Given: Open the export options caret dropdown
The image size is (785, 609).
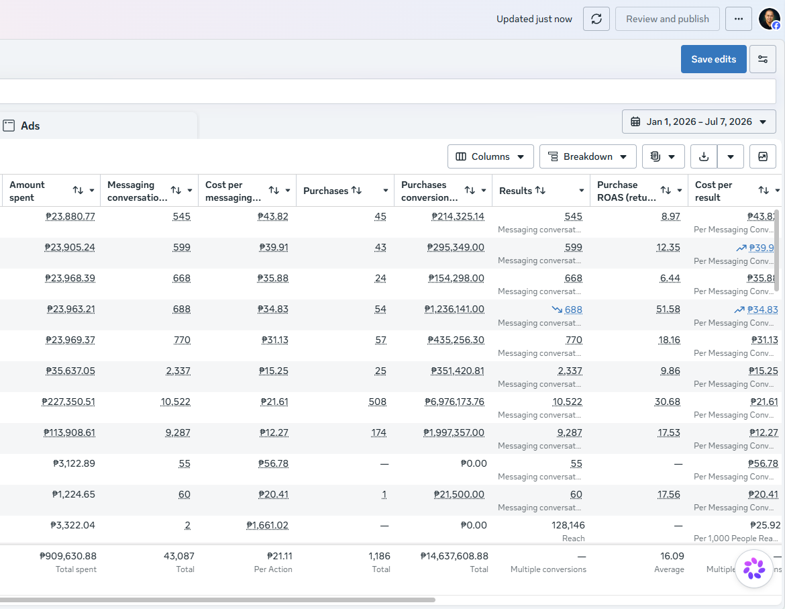Looking at the screenshot, I should (731, 156).
